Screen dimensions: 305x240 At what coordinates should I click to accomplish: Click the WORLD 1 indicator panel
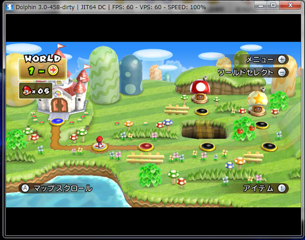43,68
